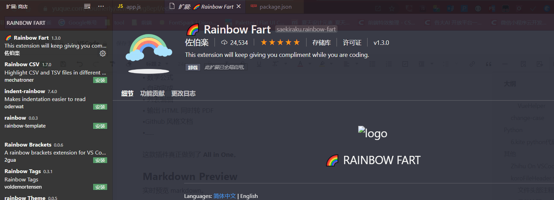Image resolution: width=554 pixels, height=200 pixels.
Task: Close the Rainbow Fart extension tab
Action: coord(239,7)
